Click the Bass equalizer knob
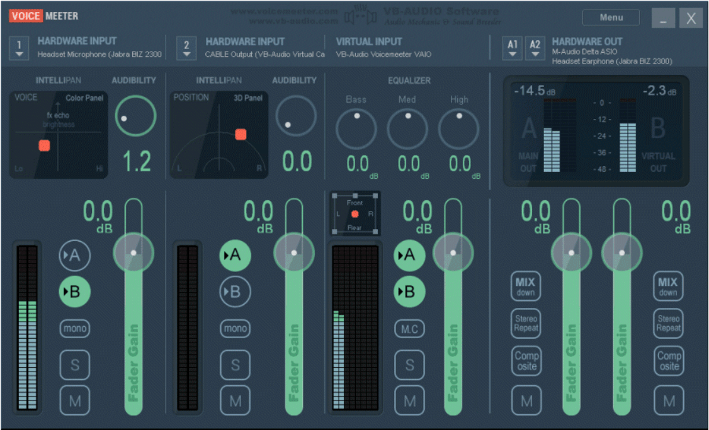Screen dimensions: 709x430 (356, 129)
